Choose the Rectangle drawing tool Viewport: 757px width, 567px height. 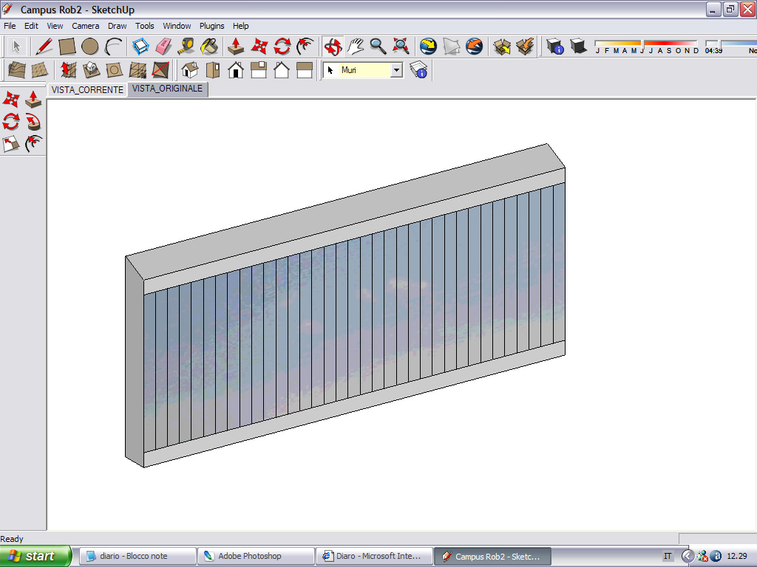point(67,47)
